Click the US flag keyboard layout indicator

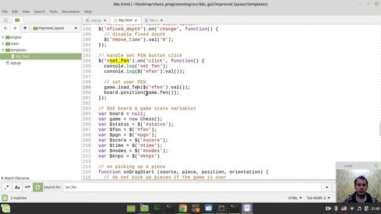click(344, 209)
